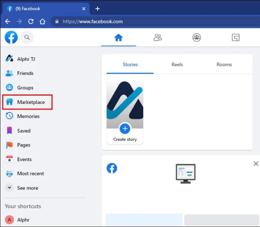The image size is (260, 227).
Task: Open the Groups sidebar link
Action: 25,88
